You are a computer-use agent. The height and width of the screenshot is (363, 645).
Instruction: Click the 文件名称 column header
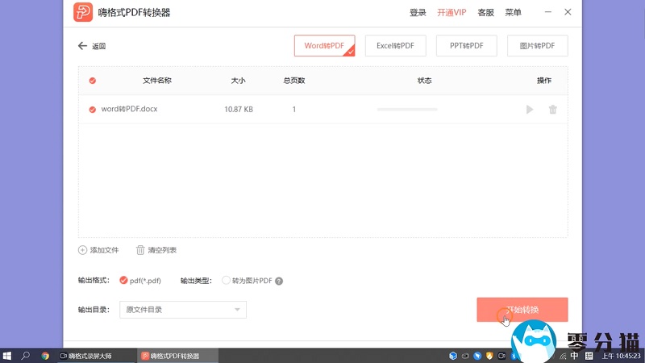click(157, 81)
